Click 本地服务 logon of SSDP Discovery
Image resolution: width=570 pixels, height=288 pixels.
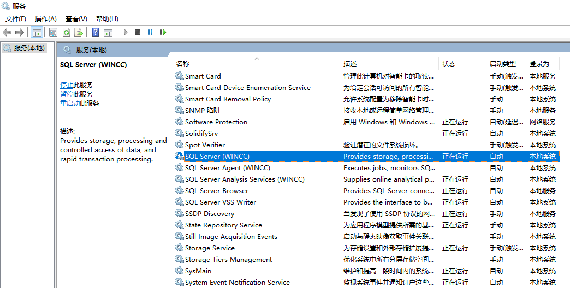543,214
